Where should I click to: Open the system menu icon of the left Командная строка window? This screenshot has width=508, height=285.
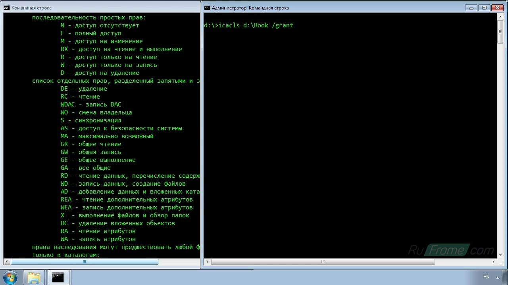[7, 8]
